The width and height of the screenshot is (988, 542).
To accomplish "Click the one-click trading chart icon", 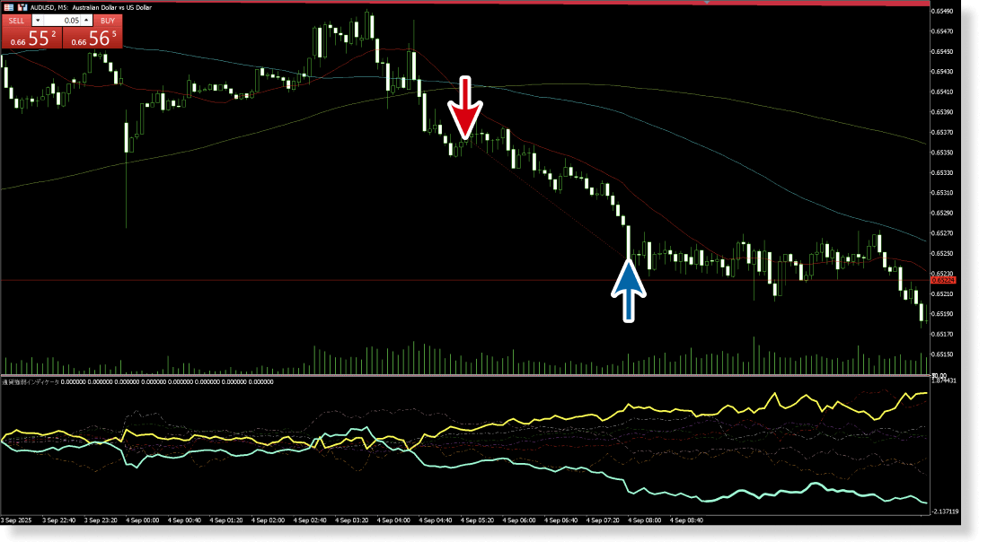I will click(22, 8).
